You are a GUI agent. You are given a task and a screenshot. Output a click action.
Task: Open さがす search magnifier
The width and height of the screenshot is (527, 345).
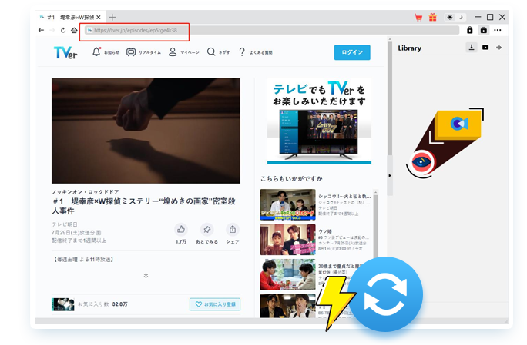pos(219,52)
